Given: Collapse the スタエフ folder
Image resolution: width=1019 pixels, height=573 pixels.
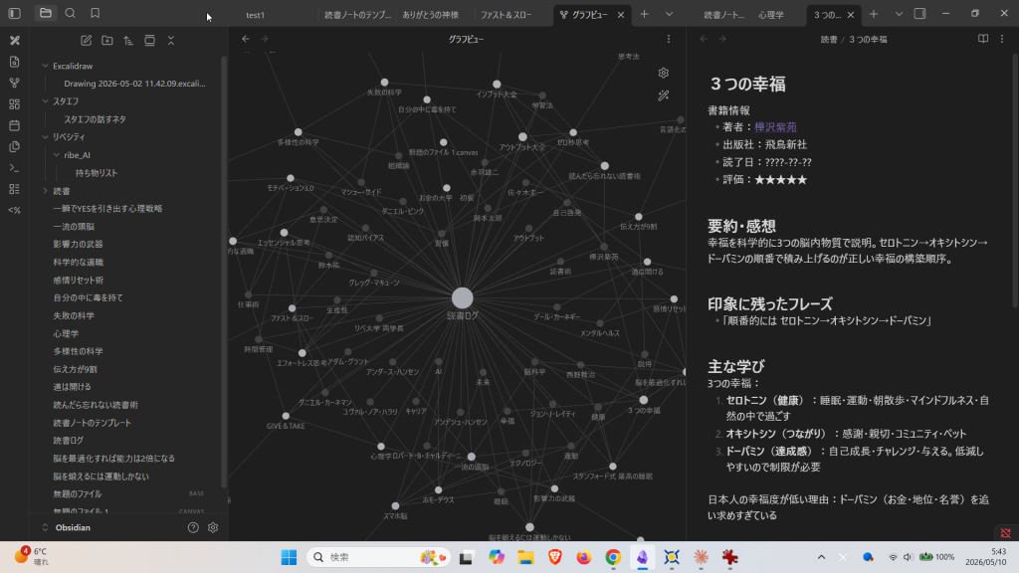Looking at the screenshot, I should point(46,101).
